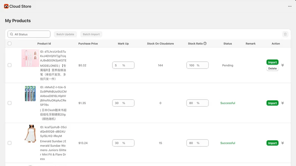This screenshot has width=296, height=166.
Task: Click the Purchase Price column header
Action: point(88,44)
